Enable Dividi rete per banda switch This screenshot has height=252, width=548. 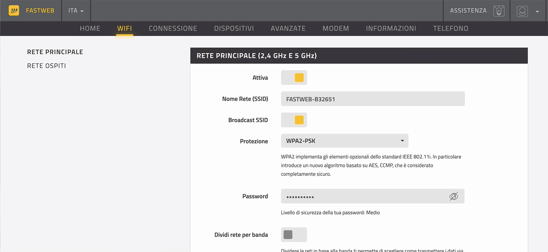(294, 235)
